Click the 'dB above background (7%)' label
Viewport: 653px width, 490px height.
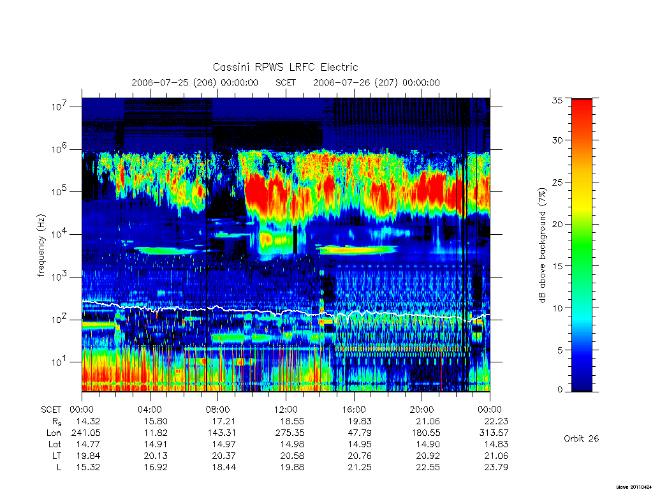click(x=542, y=246)
